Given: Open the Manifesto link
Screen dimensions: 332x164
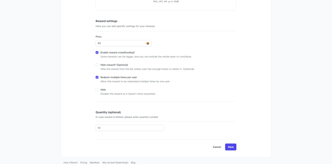Looking at the screenshot, I should point(95,162).
